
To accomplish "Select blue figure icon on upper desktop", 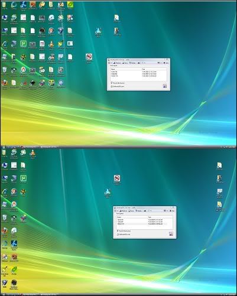I will [x=98, y=31].
